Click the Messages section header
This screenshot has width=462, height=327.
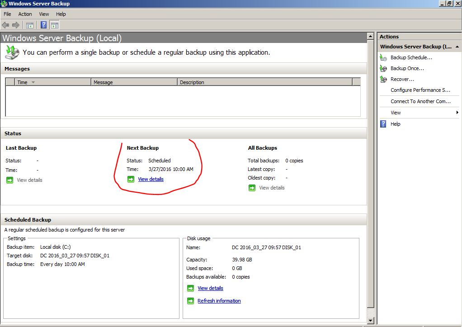point(184,69)
